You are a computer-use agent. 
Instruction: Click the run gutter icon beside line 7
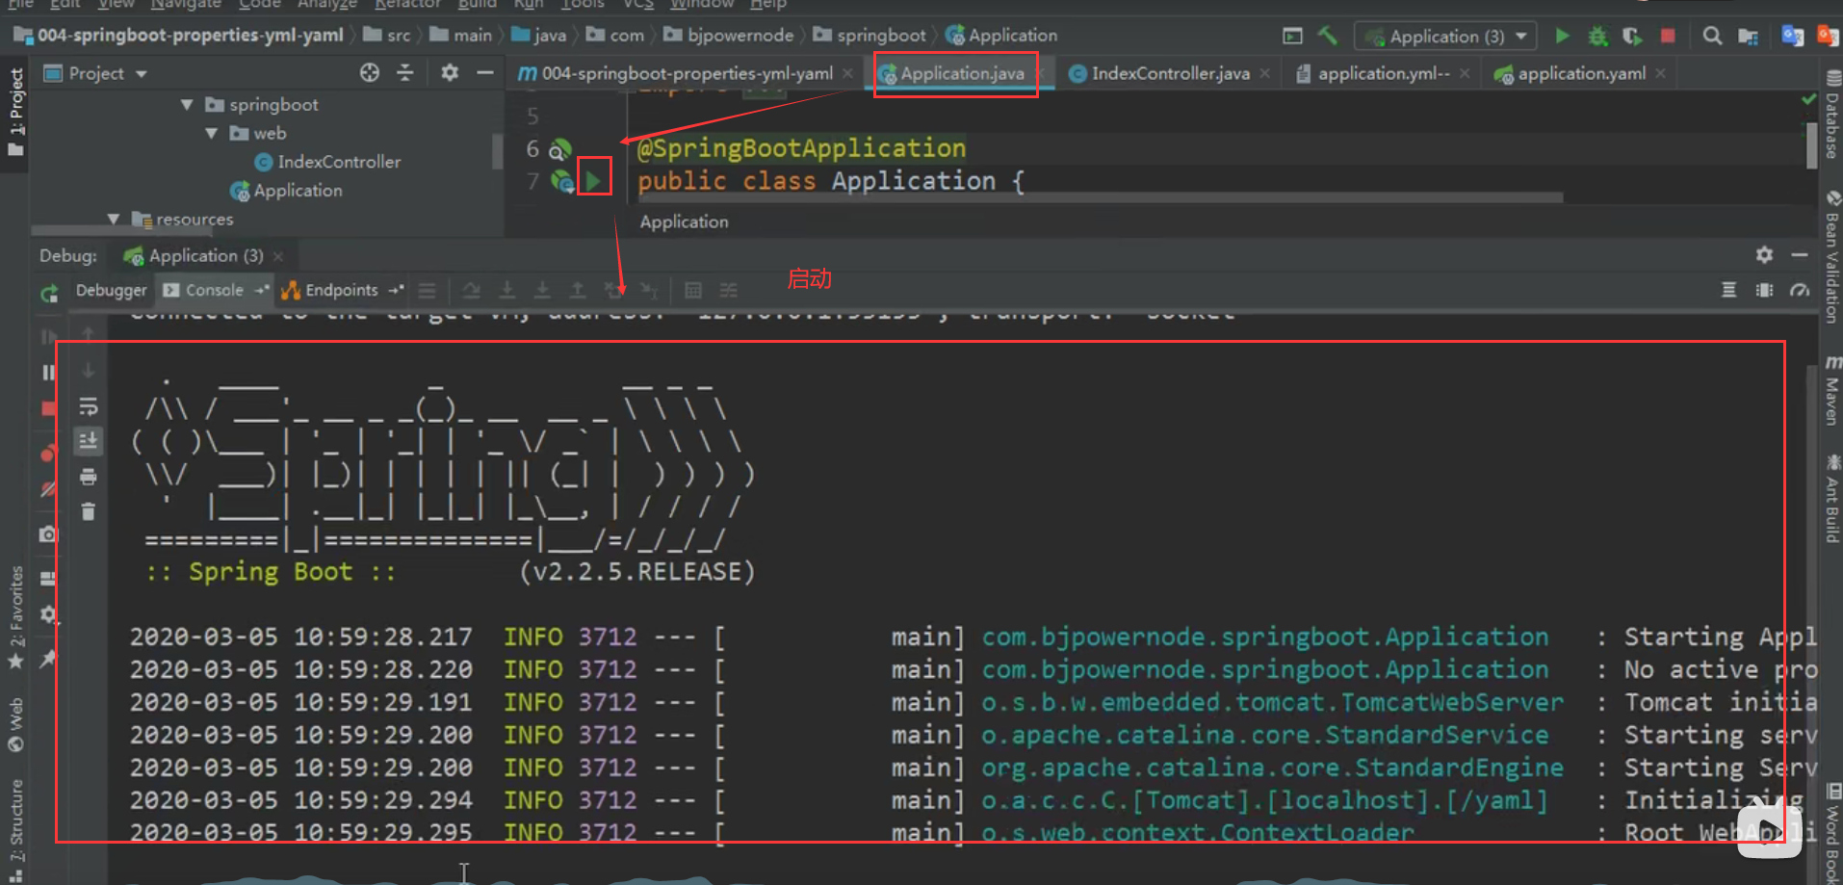coord(594,180)
